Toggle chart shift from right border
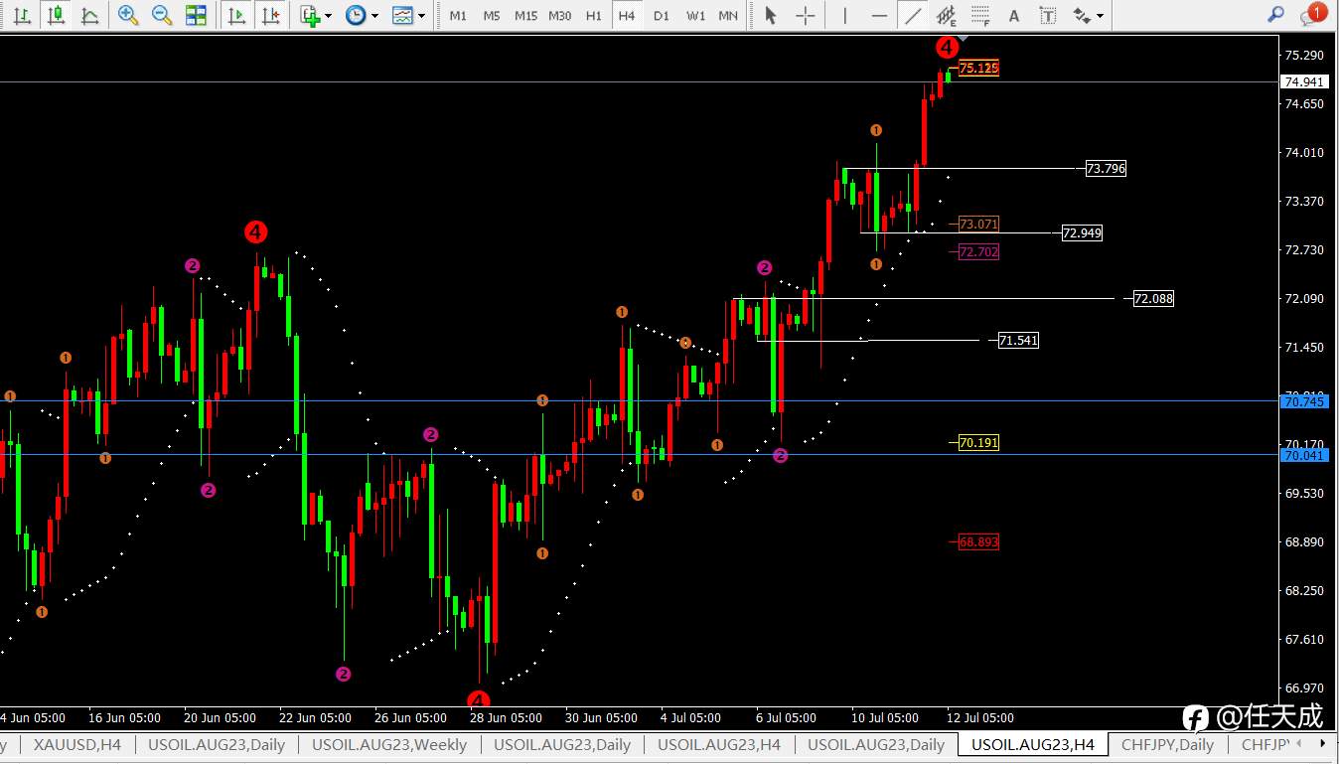 tap(269, 15)
